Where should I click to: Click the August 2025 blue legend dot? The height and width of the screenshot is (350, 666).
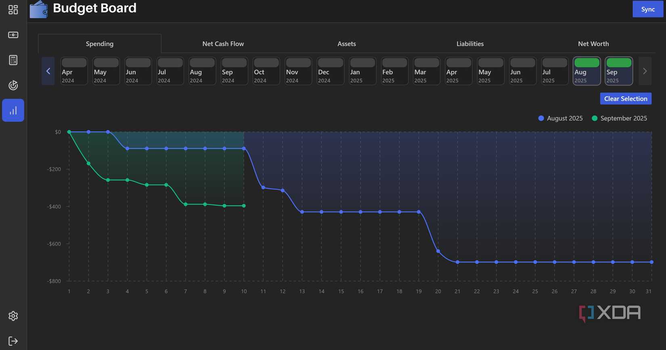point(541,118)
